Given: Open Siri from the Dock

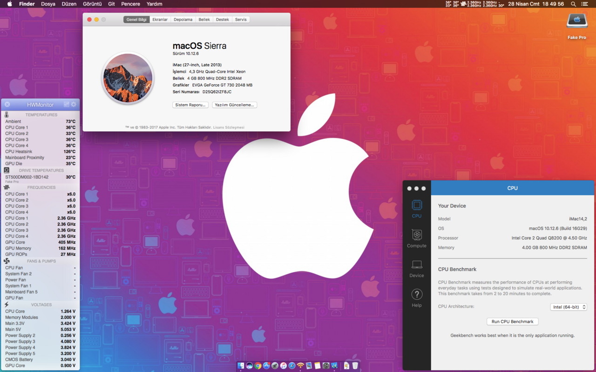Looking at the screenshot, I should 249,366.
